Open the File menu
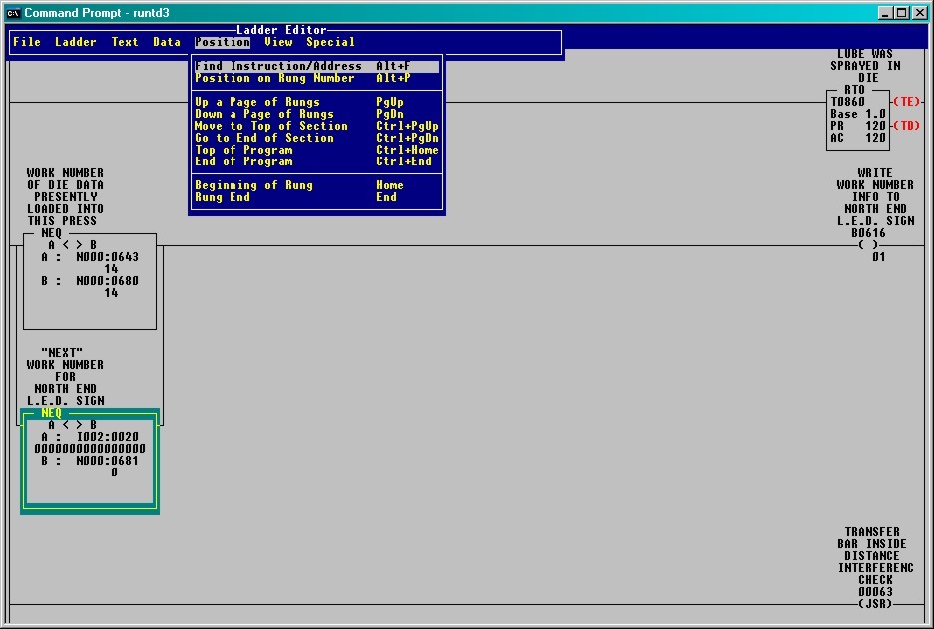The width and height of the screenshot is (934, 629). point(26,42)
